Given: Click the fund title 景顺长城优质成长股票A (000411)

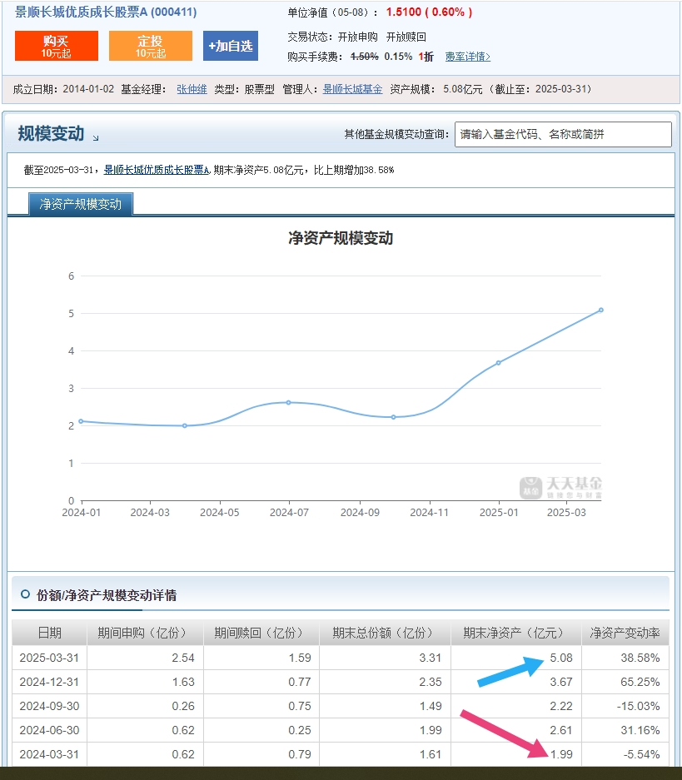Looking at the screenshot, I should [x=106, y=12].
